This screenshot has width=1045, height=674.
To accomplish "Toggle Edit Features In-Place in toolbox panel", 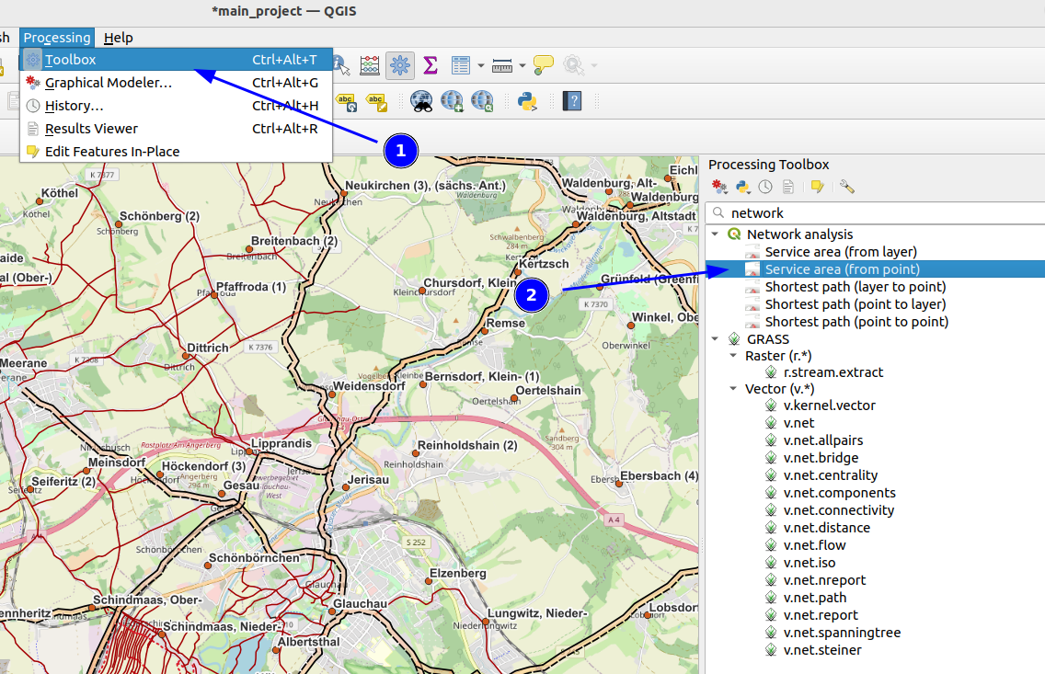I will [818, 188].
